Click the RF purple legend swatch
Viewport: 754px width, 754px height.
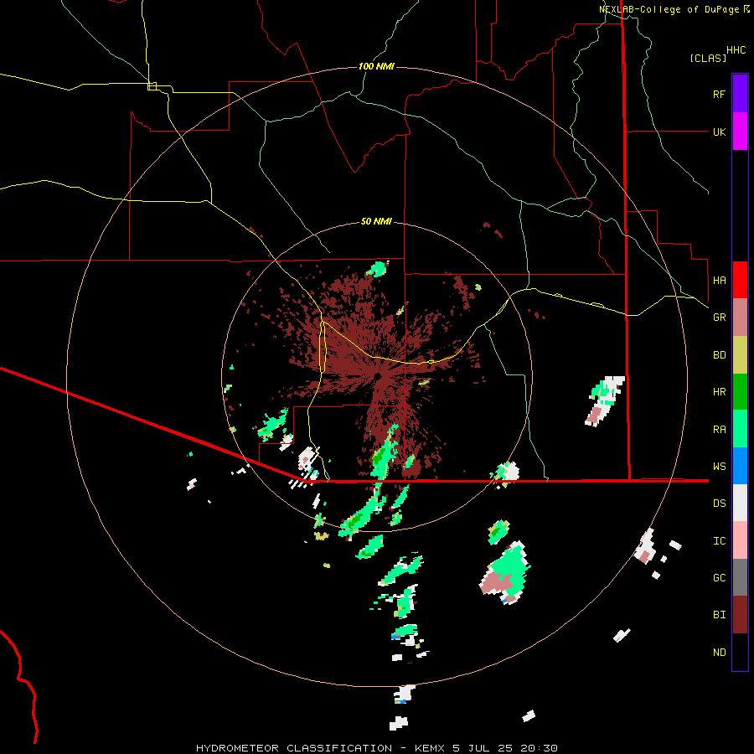(740, 94)
